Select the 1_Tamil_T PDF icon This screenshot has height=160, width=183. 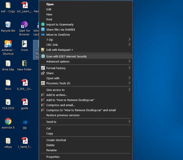coord(25,141)
